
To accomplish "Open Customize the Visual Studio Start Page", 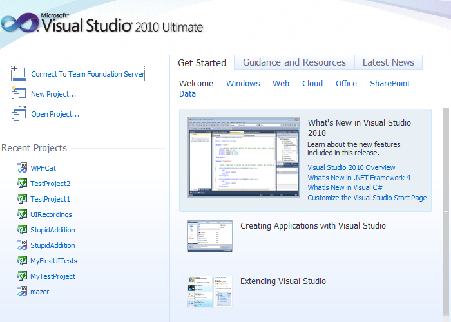I will 367,198.
